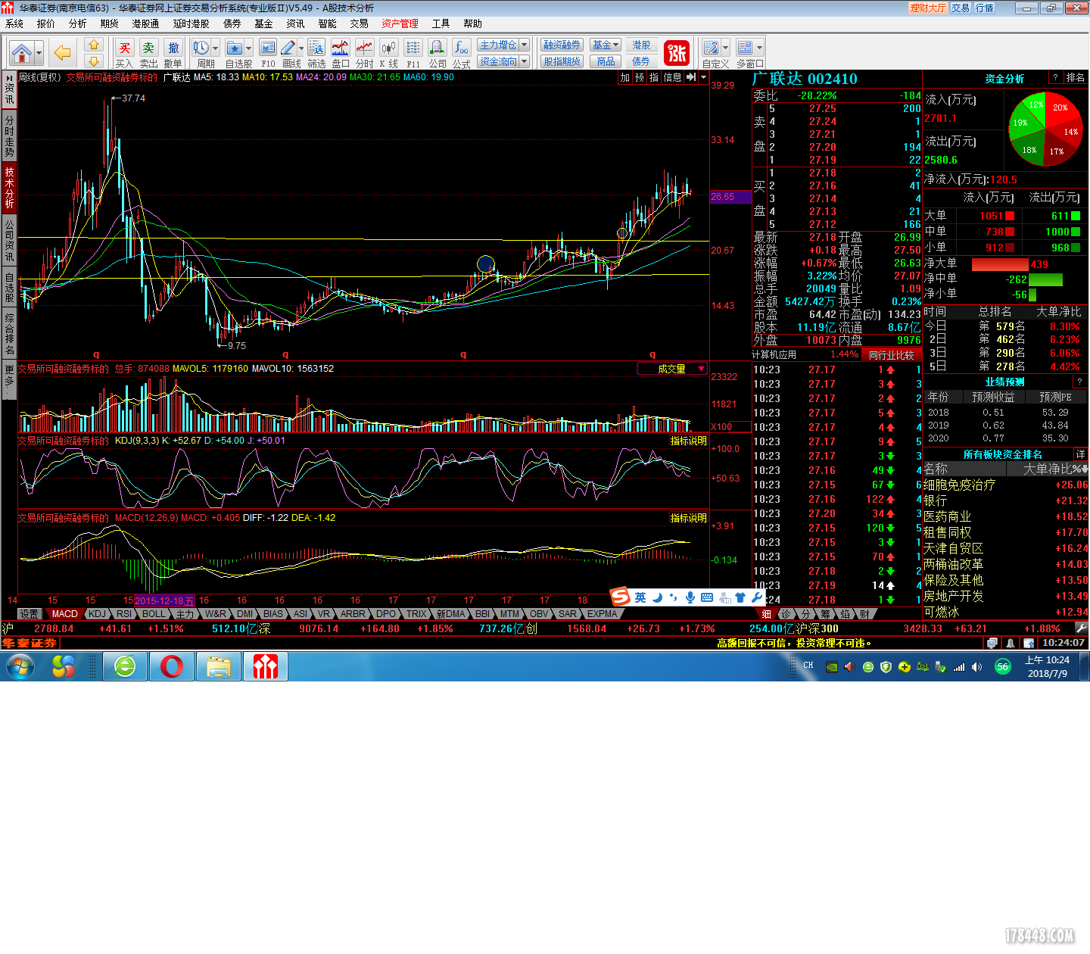
Task: Select the 画线 drawing pencil tool
Action: click(288, 48)
